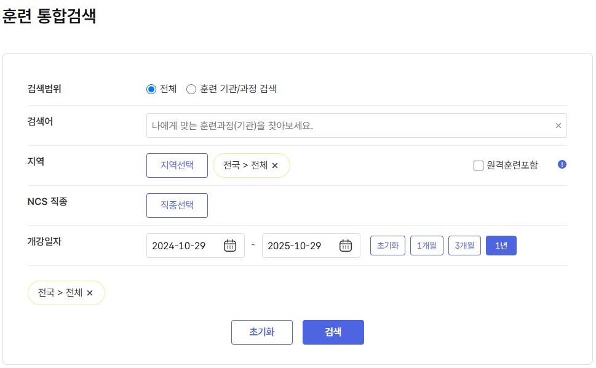
Task: Reset the form with bottom 초기화 button
Action: pyautogui.click(x=262, y=332)
